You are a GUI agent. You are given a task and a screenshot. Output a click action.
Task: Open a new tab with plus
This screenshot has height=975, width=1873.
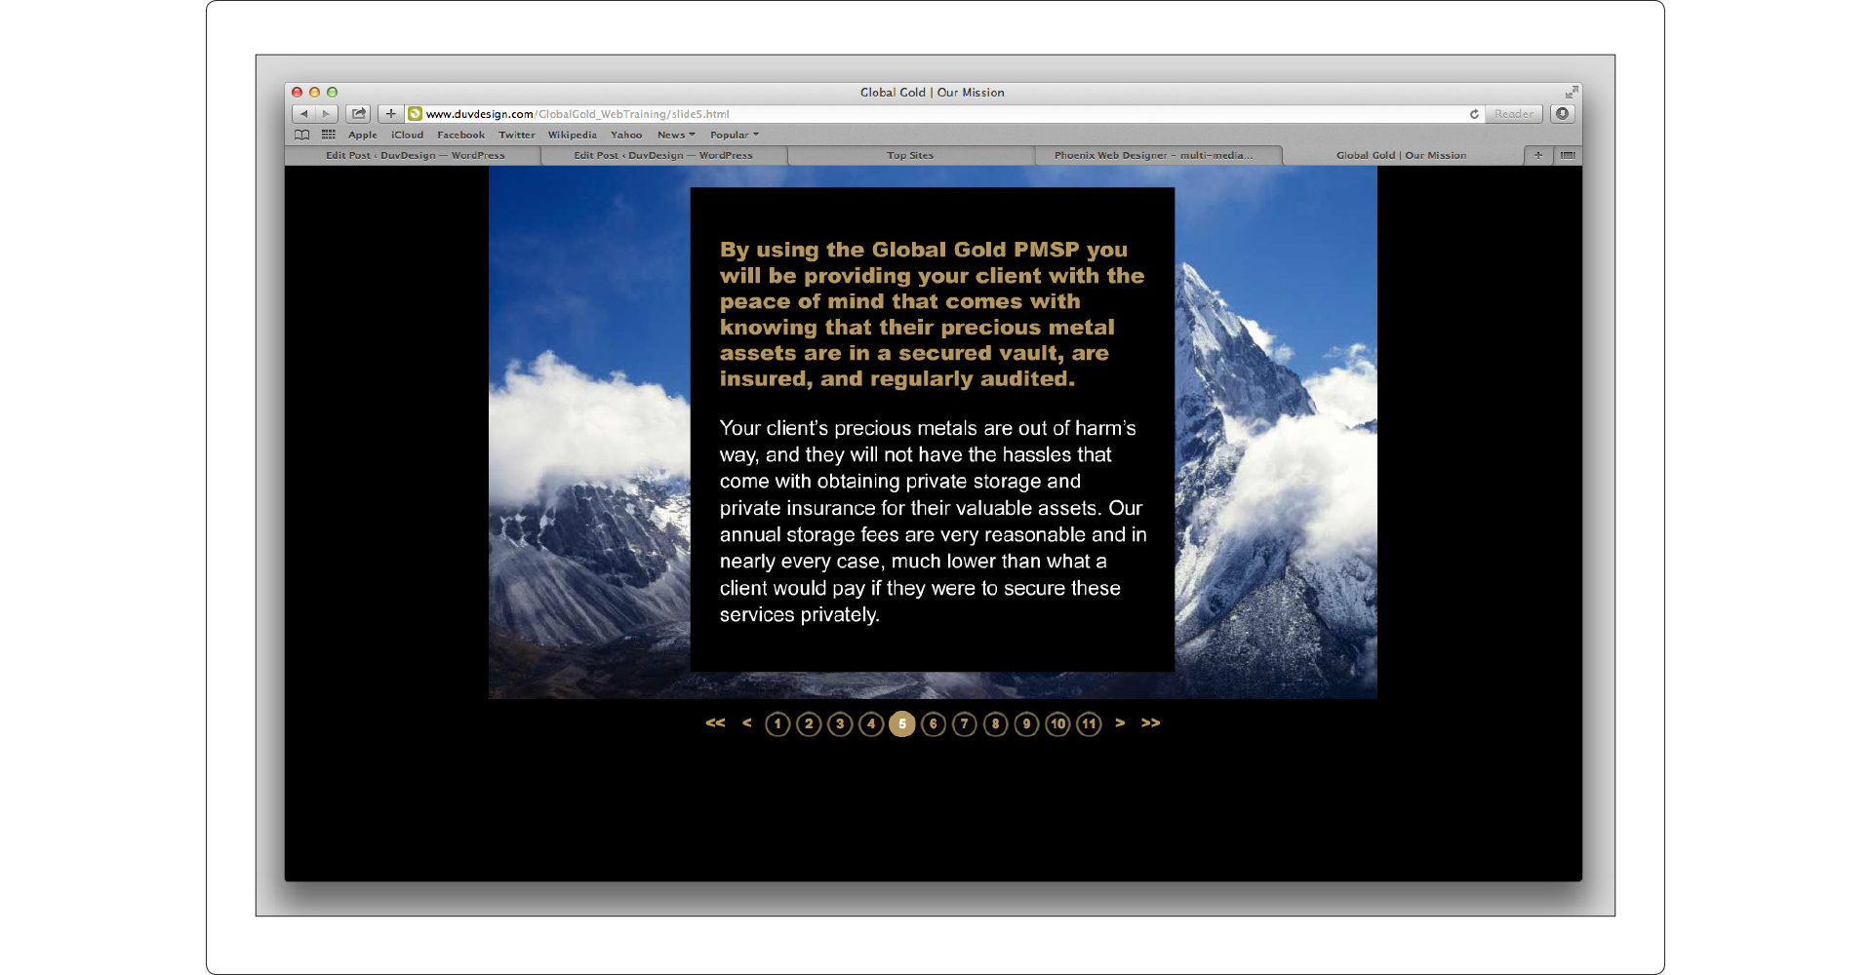tap(1537, 155)
